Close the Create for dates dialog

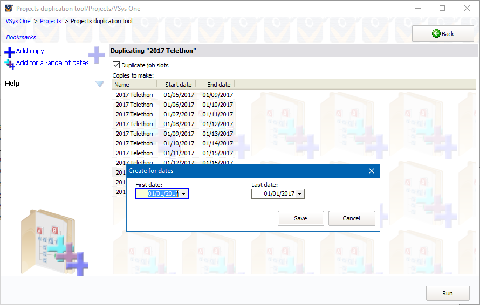(x=371, y=171)
